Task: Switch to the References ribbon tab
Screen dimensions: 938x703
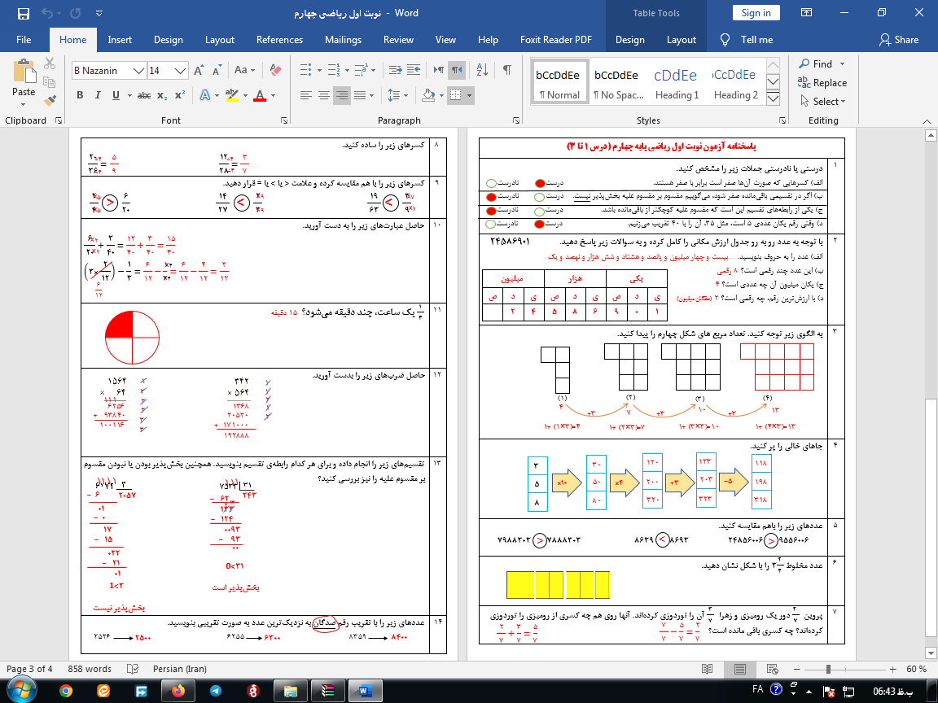Action: pos(279,40)
